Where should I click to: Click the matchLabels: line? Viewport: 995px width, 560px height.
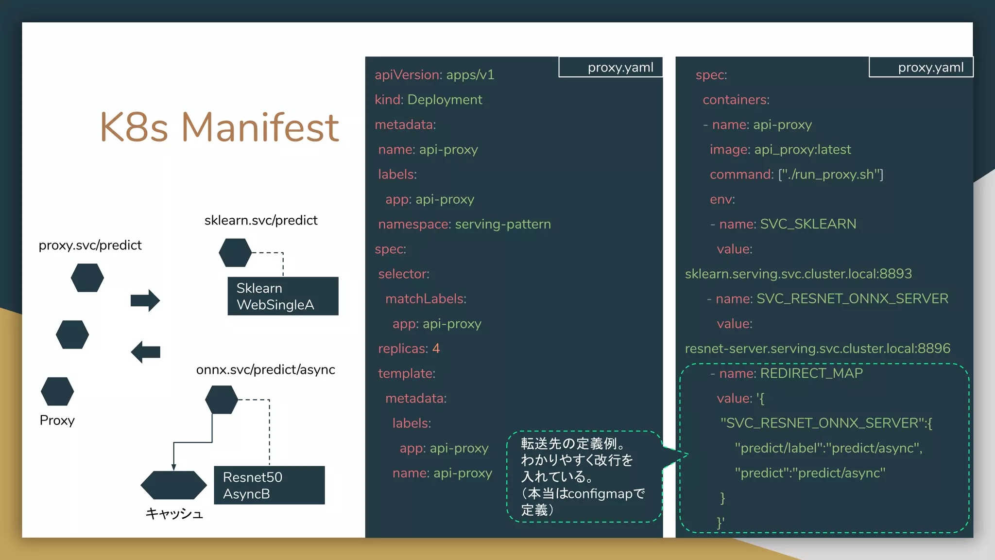coord(426,299)
